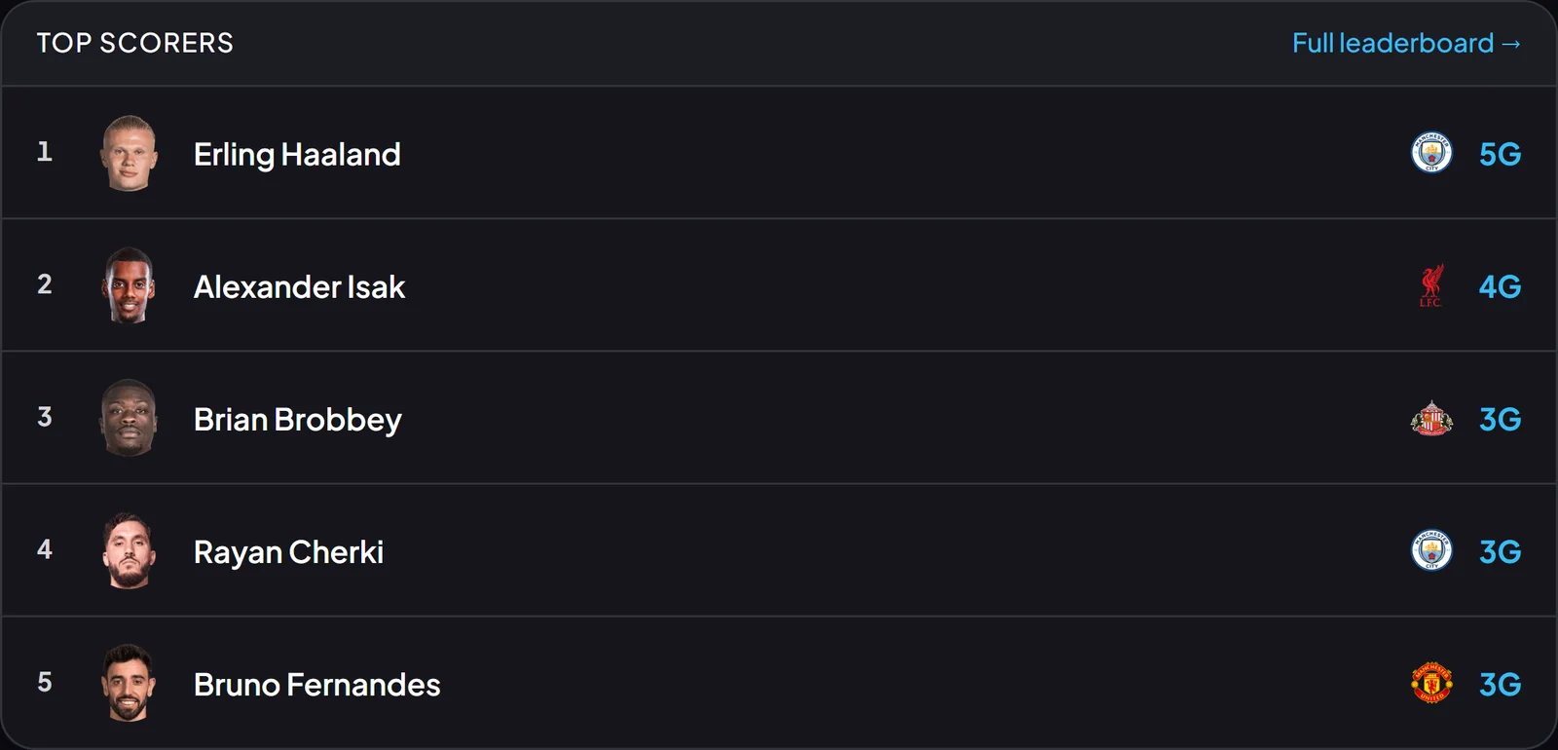Viewport: 1558px width, 750px height.
Task: Click Manchester City crest beside Rayan Cherki
Action: tap(1431, 550)
